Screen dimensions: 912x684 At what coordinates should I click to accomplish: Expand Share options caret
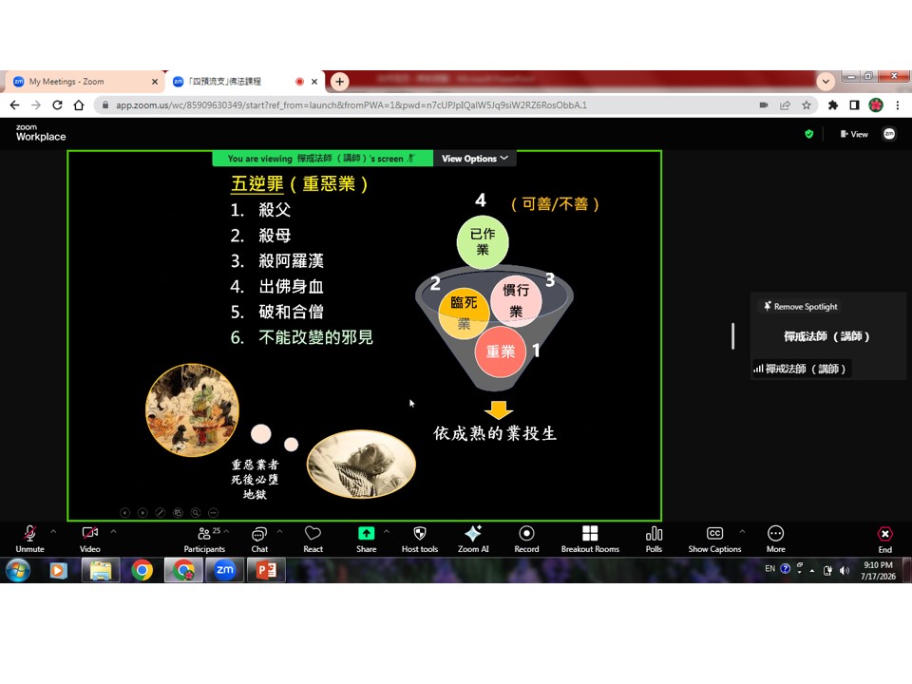[387, 532]
